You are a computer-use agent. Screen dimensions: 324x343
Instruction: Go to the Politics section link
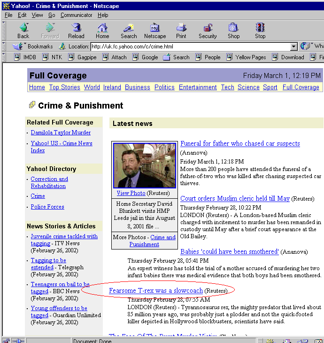(x=164, y=87)
